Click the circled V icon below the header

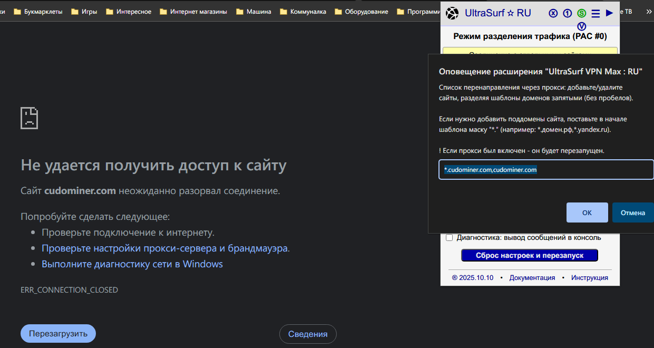click(582, 26)
